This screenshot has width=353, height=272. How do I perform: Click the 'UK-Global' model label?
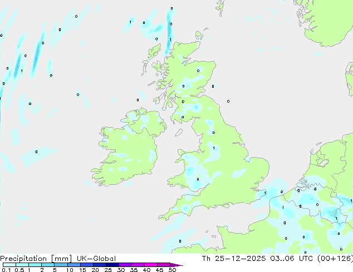point(96,259)
